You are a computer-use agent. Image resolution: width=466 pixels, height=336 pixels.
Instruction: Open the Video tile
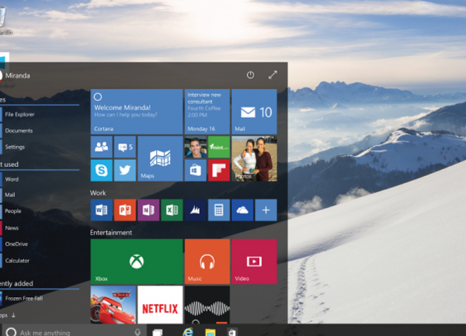255,262
